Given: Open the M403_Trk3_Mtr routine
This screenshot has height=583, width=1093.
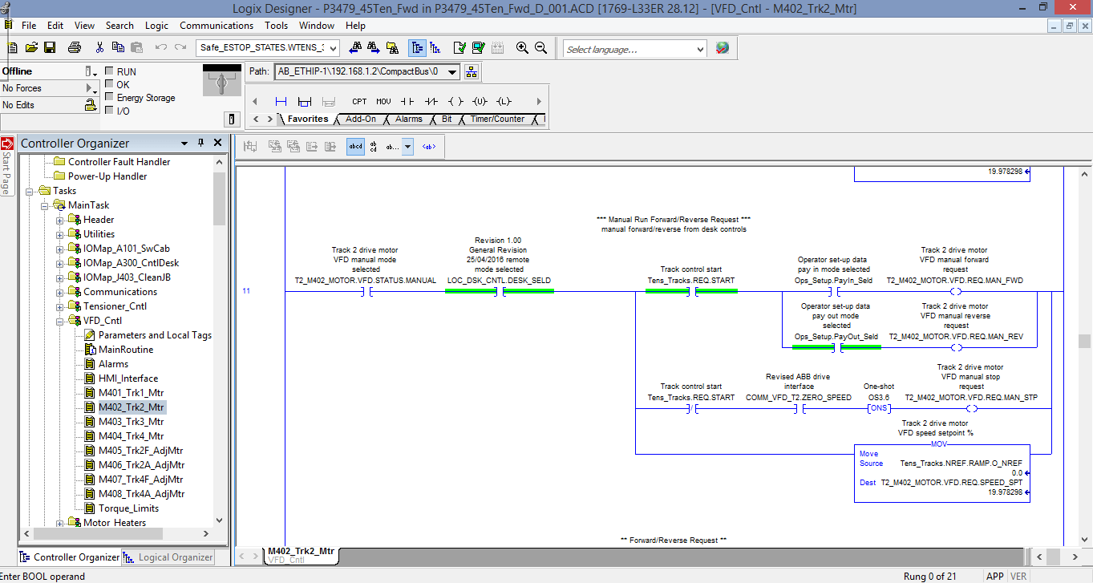Looking at the screenshot, I should [x=131, y=422].
